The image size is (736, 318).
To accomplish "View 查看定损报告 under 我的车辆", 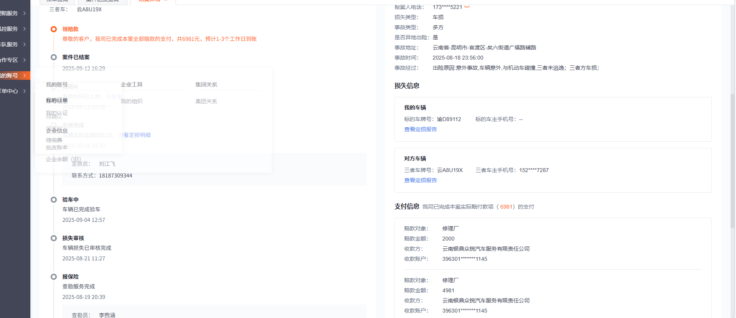I will coord(421,129).
